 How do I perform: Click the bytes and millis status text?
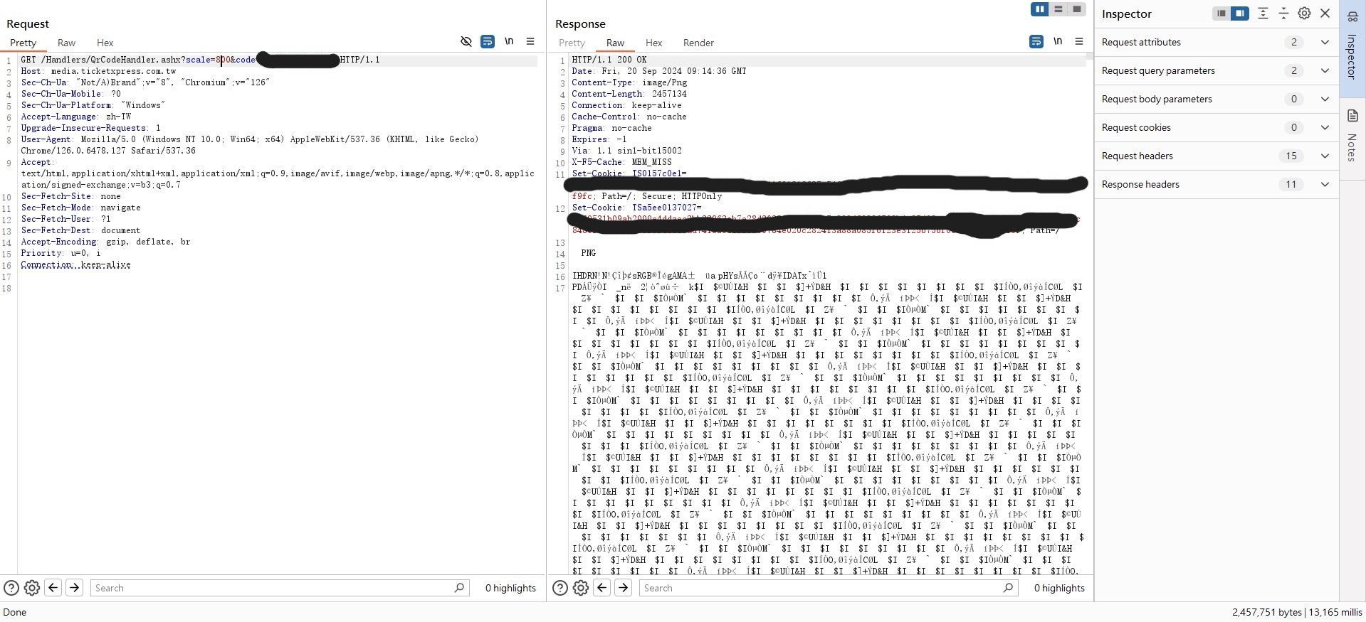coord(1297,612)
